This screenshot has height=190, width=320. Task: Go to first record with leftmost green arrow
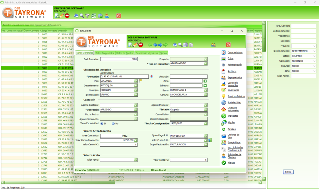[150, 45]
